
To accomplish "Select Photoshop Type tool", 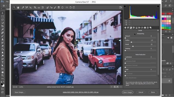I will (x=2, y=62).
